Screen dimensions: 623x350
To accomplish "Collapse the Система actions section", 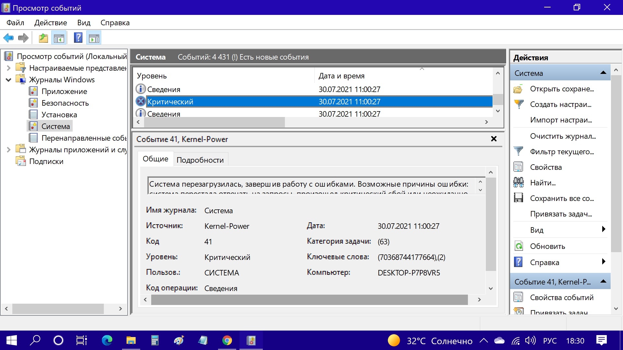I will click(x=603, y=73).
